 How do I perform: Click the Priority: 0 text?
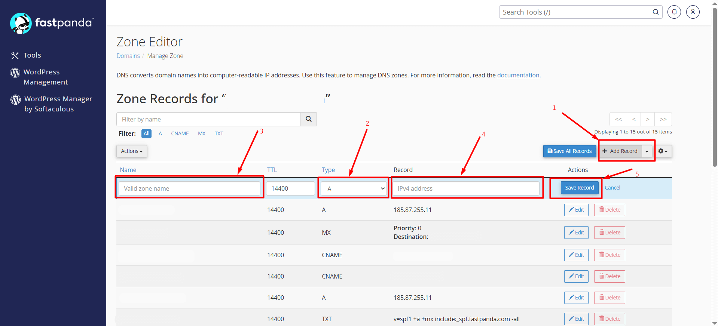tap(407, 228)
